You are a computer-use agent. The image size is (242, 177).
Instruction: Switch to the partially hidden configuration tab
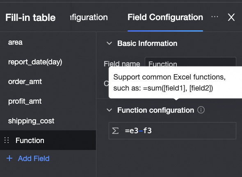point(89,17)
